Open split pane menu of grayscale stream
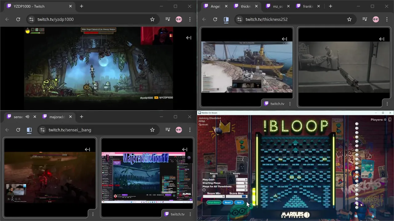The image size is (394, 221). point(387,104)
